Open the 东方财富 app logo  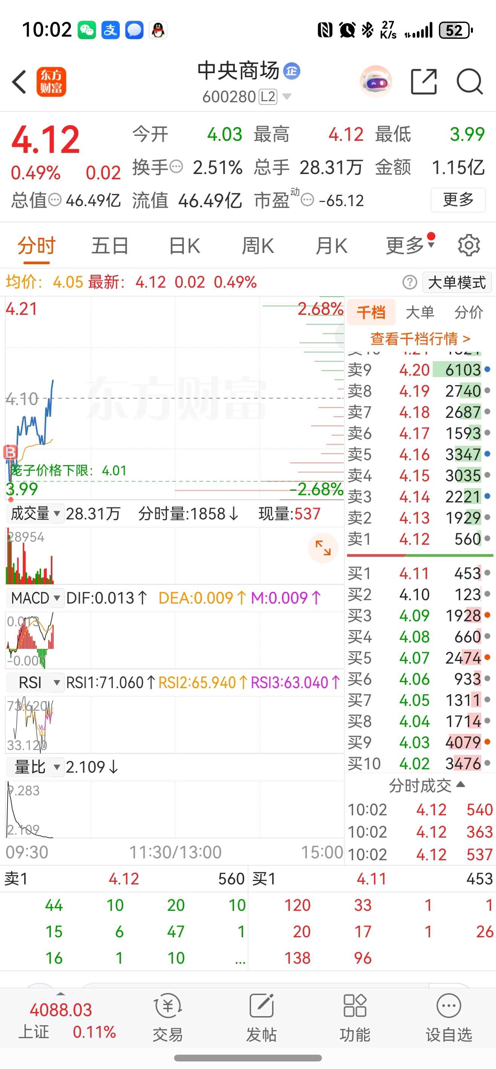pyautogui.click(x=51, y=82)
